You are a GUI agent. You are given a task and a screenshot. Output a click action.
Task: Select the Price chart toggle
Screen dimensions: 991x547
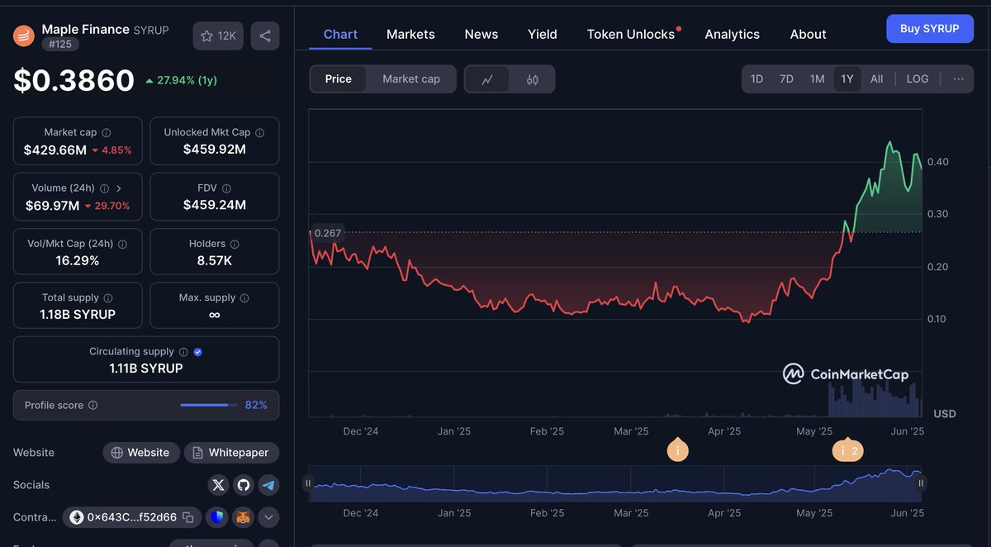coord(339,79)
